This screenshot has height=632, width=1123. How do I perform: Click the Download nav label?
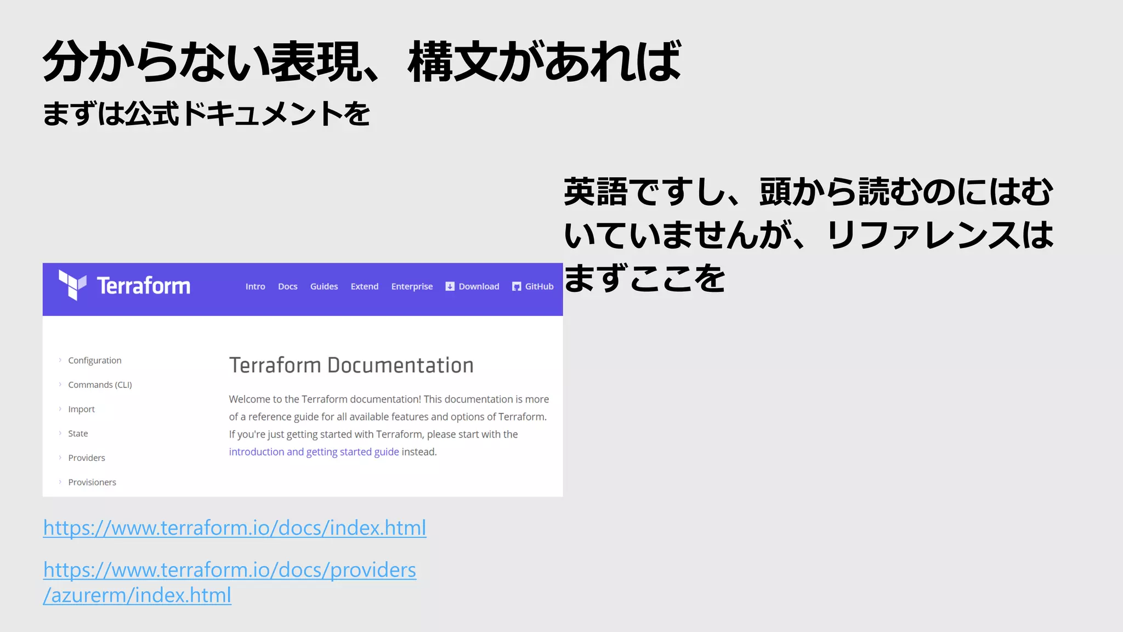pos(479,286)
